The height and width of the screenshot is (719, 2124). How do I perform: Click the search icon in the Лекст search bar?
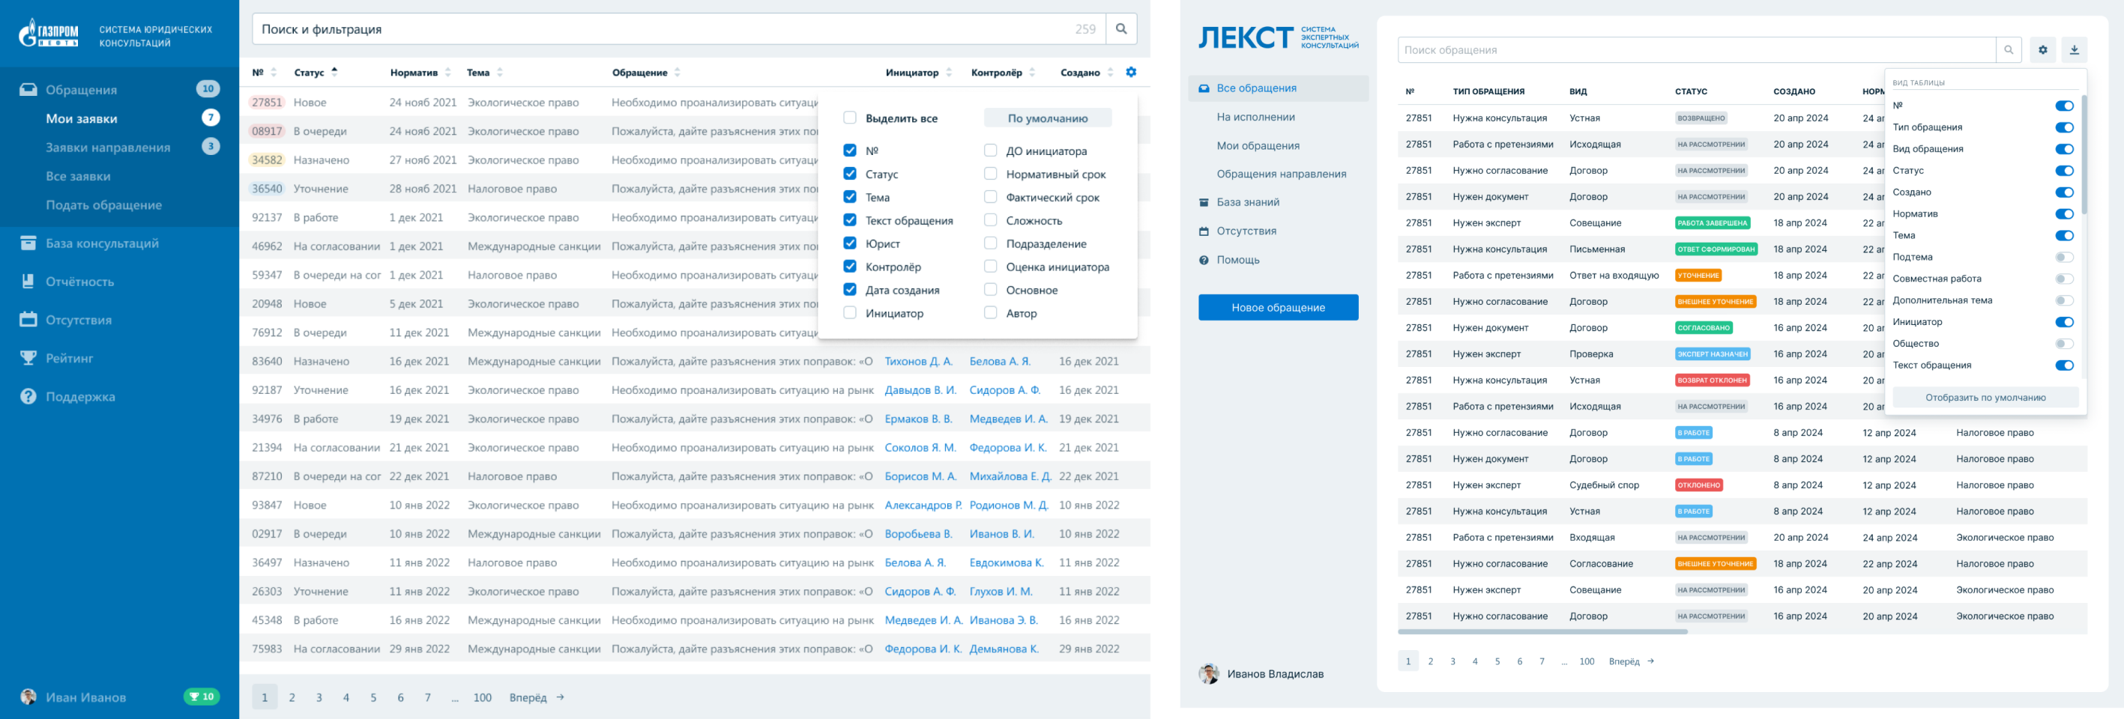point(2008,50)
